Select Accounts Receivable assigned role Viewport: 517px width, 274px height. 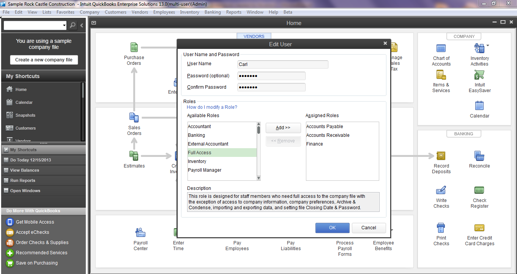click(x=342, y=135)
